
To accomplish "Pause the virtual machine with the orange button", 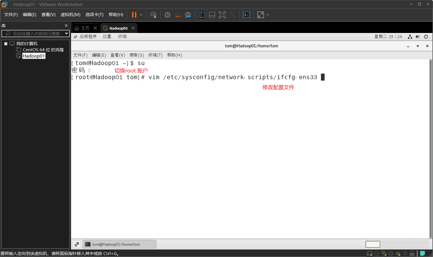I will click(x=134, y=15).
